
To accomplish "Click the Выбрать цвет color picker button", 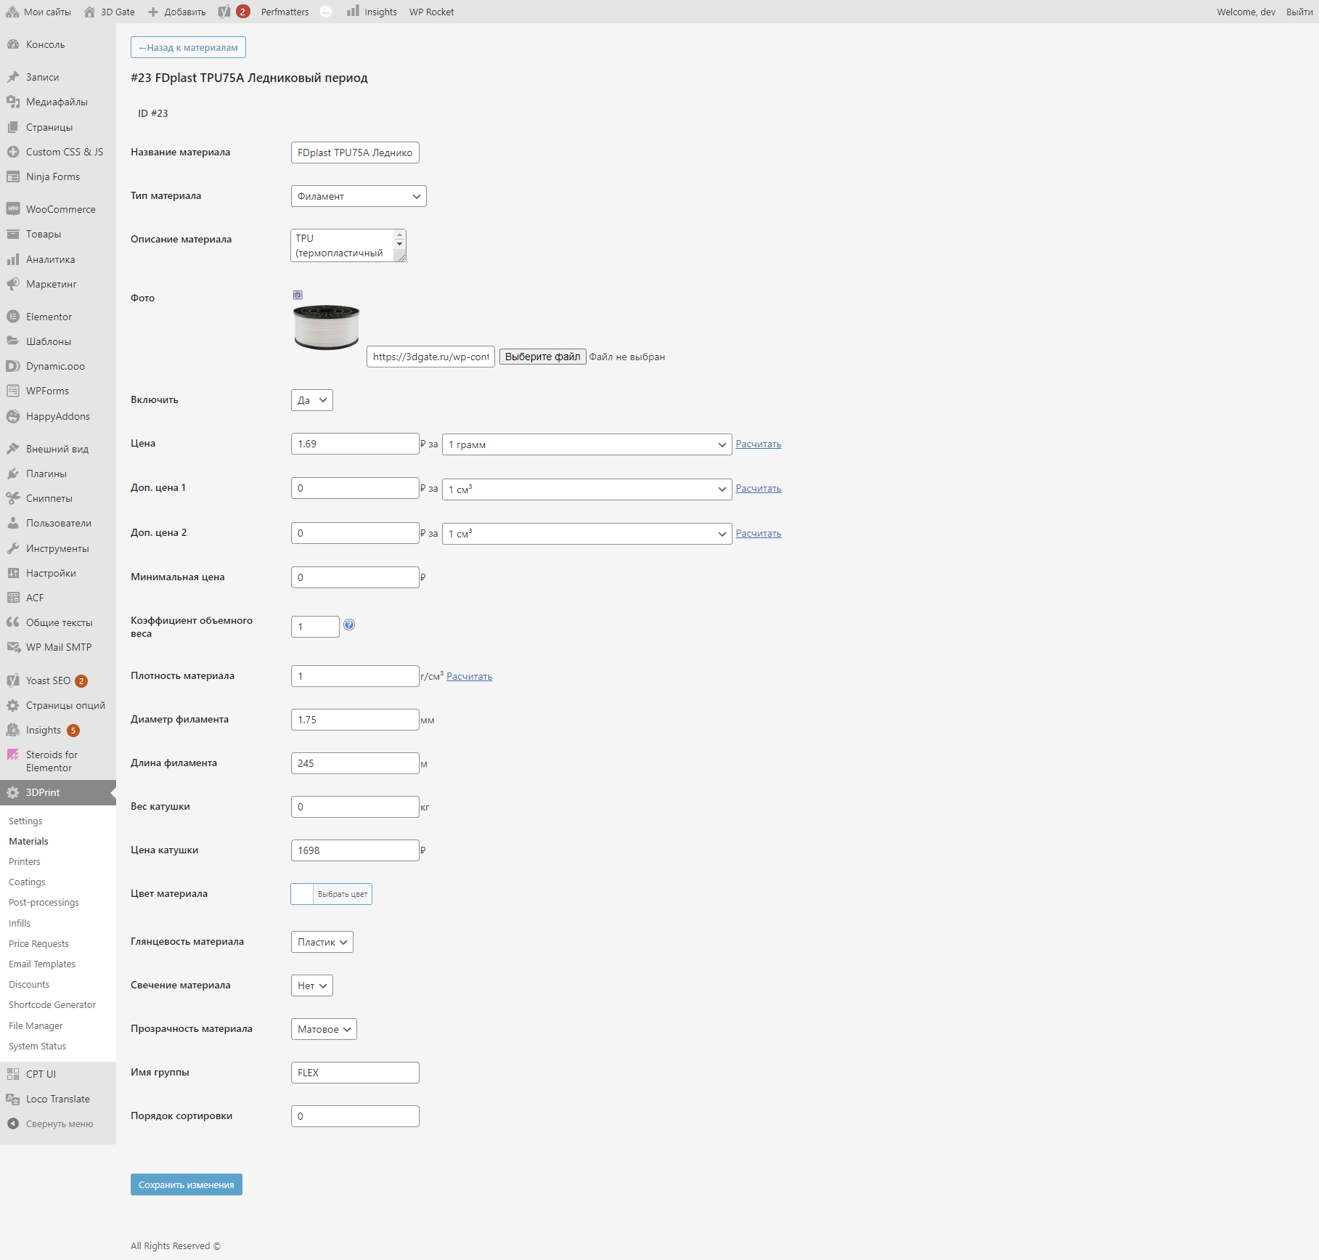I will (x=343, y=894).
